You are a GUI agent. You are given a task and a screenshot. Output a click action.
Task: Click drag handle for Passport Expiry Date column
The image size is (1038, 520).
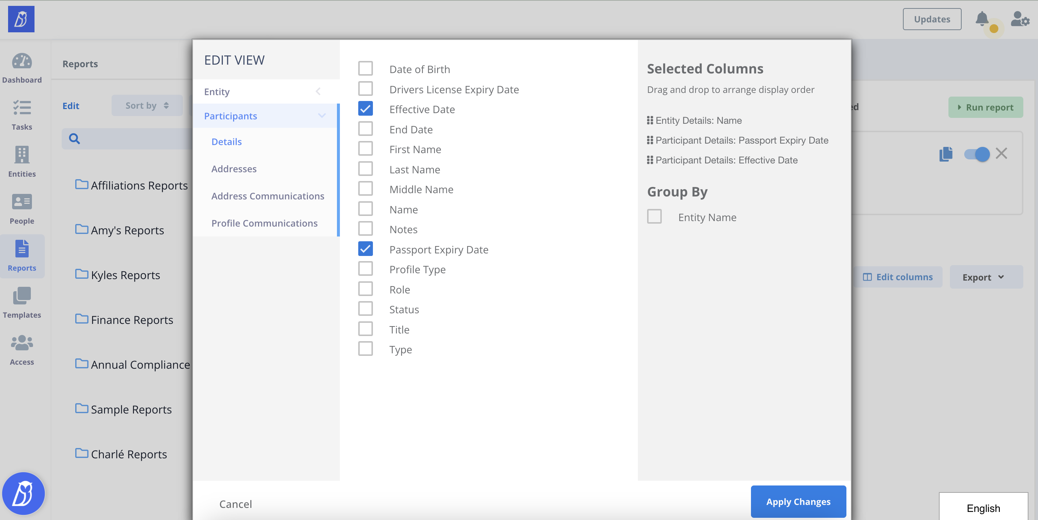650,140
